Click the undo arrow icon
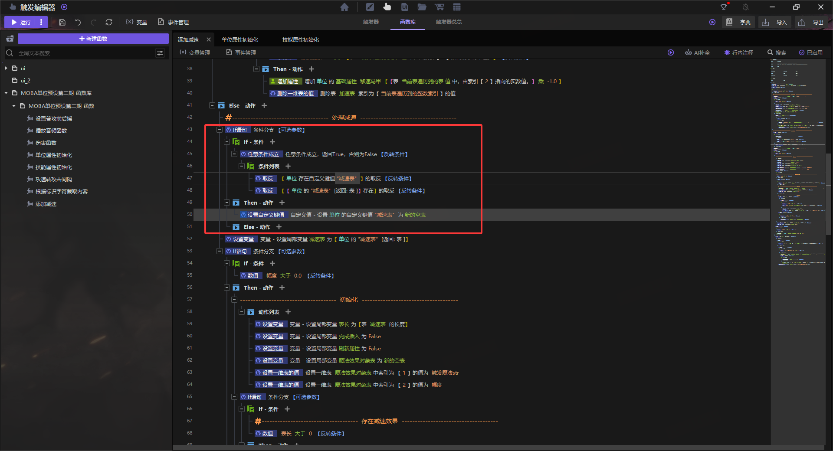This screenshot has height=451, width=833. point(78,22)
